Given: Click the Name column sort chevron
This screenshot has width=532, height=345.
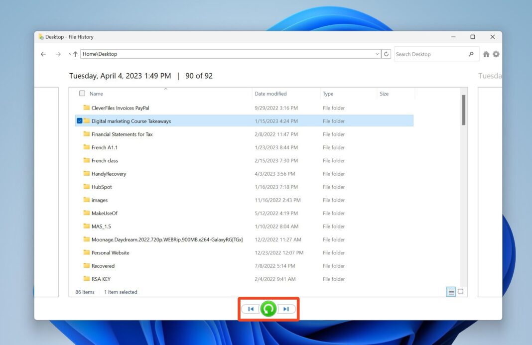Looking at the screenshot, I should pos(165,89).
